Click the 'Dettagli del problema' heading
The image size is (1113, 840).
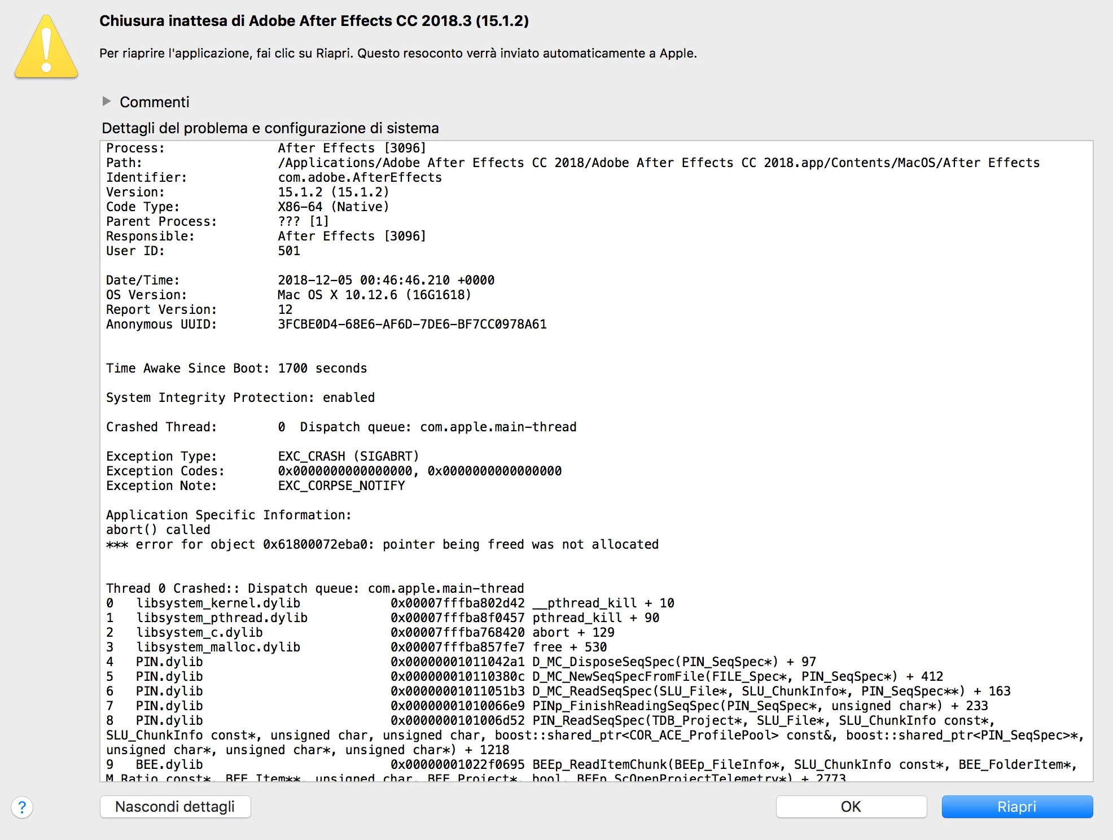(x=270, y=128)
